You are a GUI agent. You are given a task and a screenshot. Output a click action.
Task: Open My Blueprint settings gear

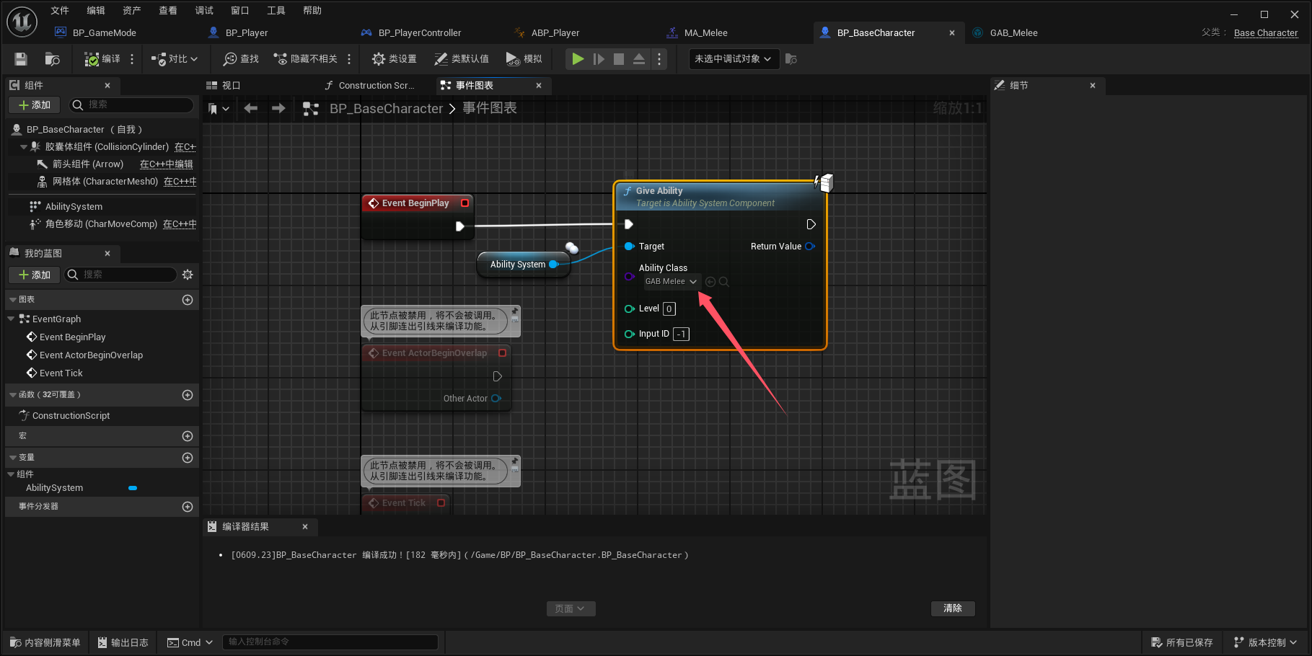(188, 275)
